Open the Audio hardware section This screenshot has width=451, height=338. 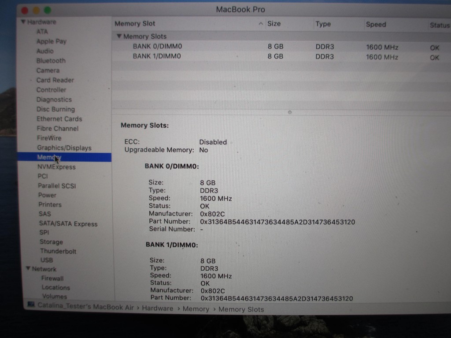(x=45, y=51)
